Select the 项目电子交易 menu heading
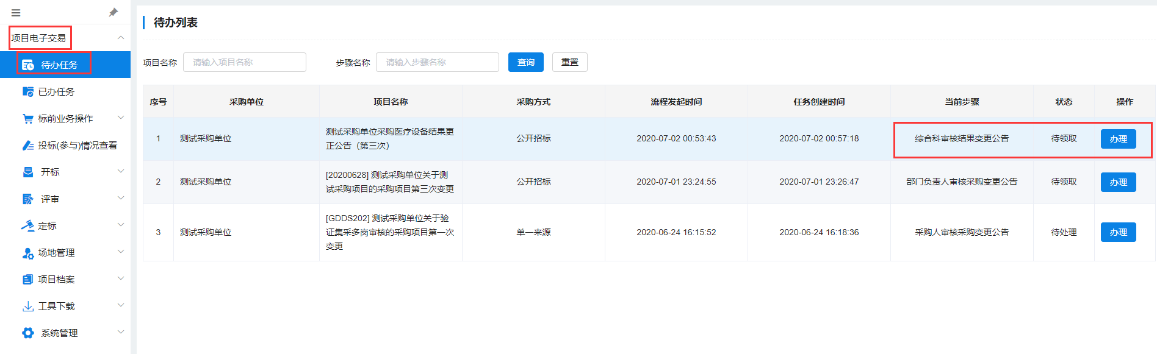 coord(39,38)
